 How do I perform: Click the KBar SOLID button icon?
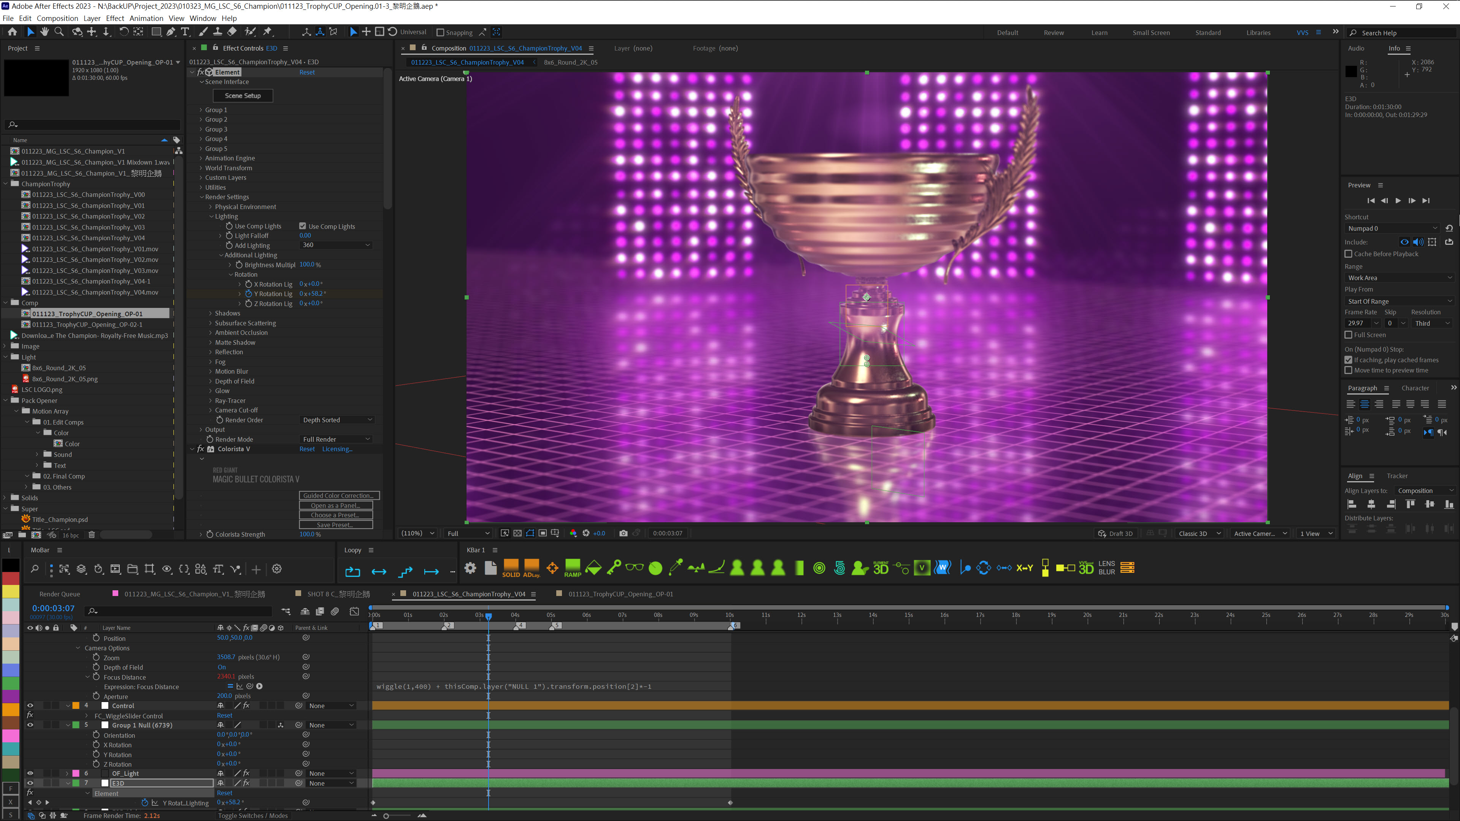[511, 567]
